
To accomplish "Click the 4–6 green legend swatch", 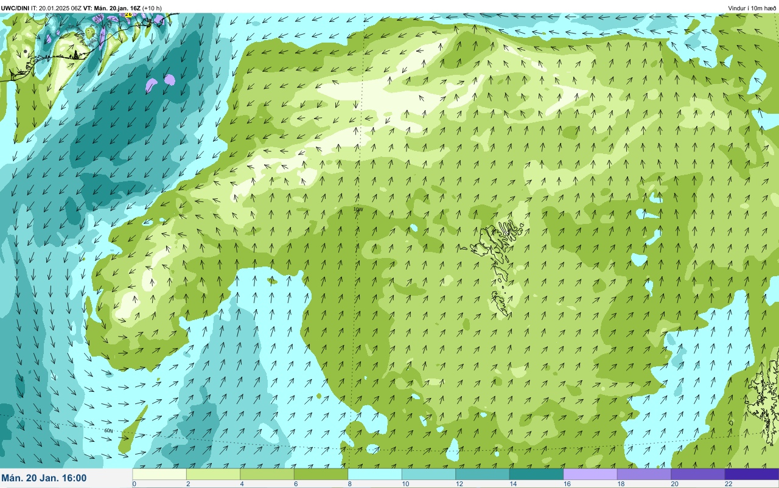I will (x=267, y=474).
